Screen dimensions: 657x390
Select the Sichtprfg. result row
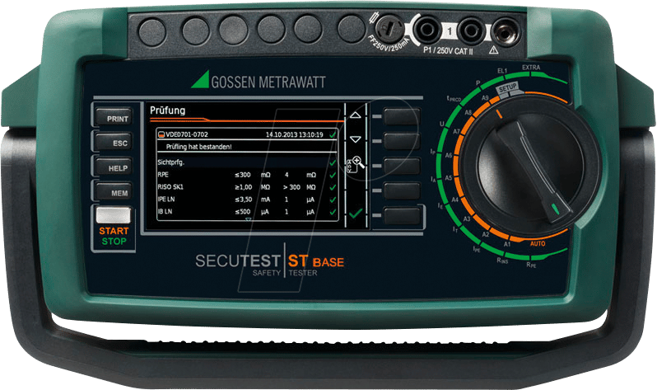(x=247, y=162)
